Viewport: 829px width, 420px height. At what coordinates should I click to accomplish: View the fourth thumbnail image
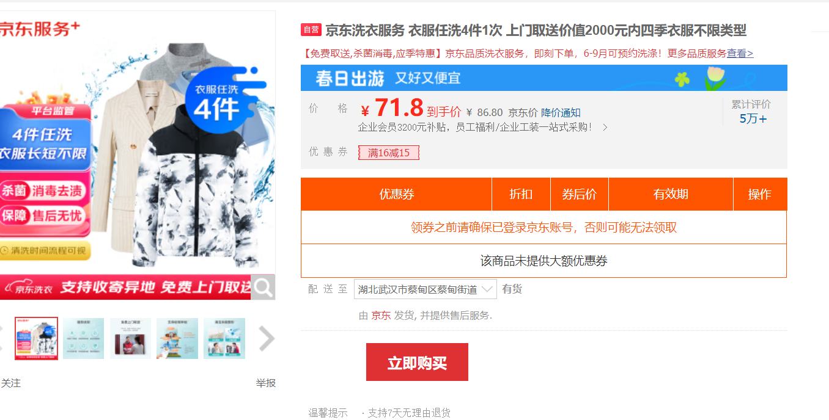point(177,338)
